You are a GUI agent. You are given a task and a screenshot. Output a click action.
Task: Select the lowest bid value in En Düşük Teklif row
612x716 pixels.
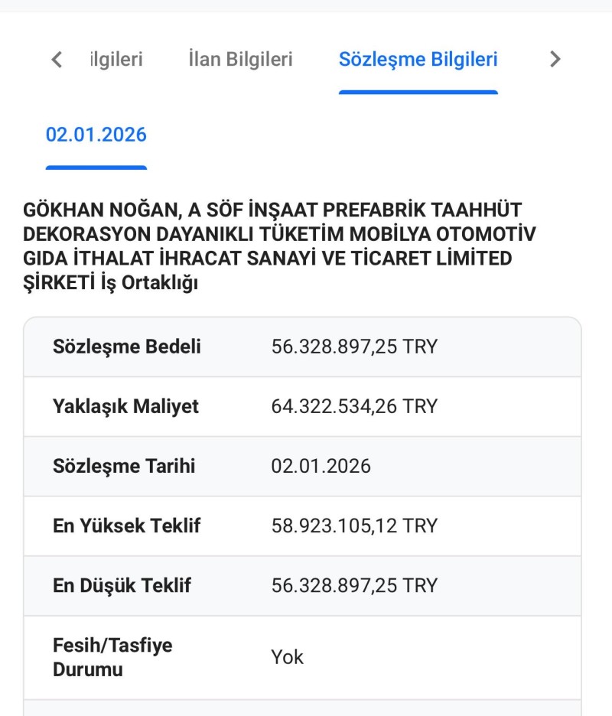(354, 586)
